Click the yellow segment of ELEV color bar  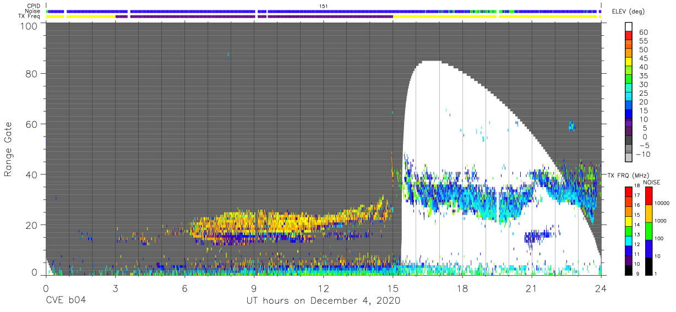click(x=630, y=63)
